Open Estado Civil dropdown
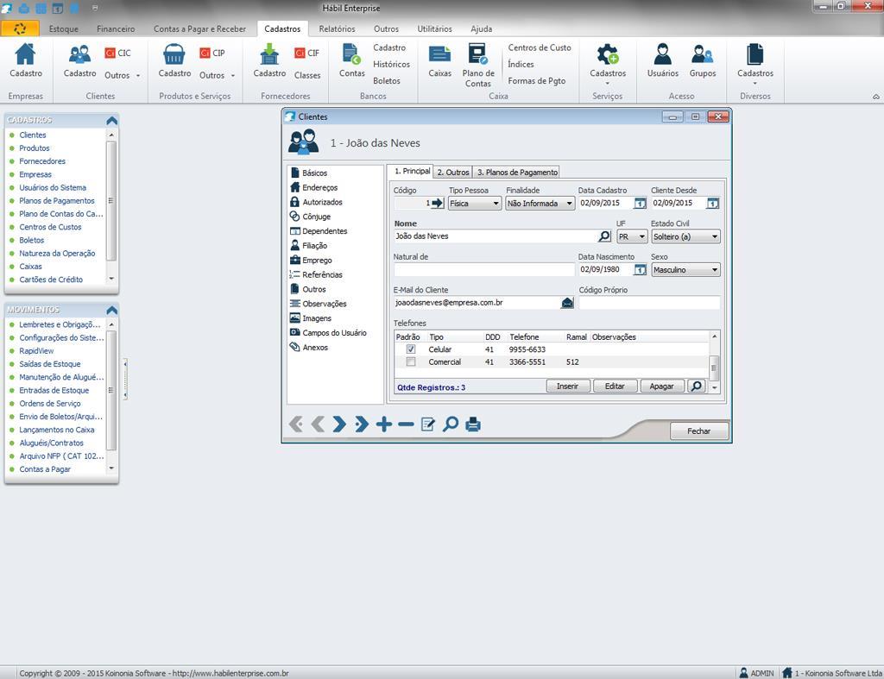 [685, 236]
